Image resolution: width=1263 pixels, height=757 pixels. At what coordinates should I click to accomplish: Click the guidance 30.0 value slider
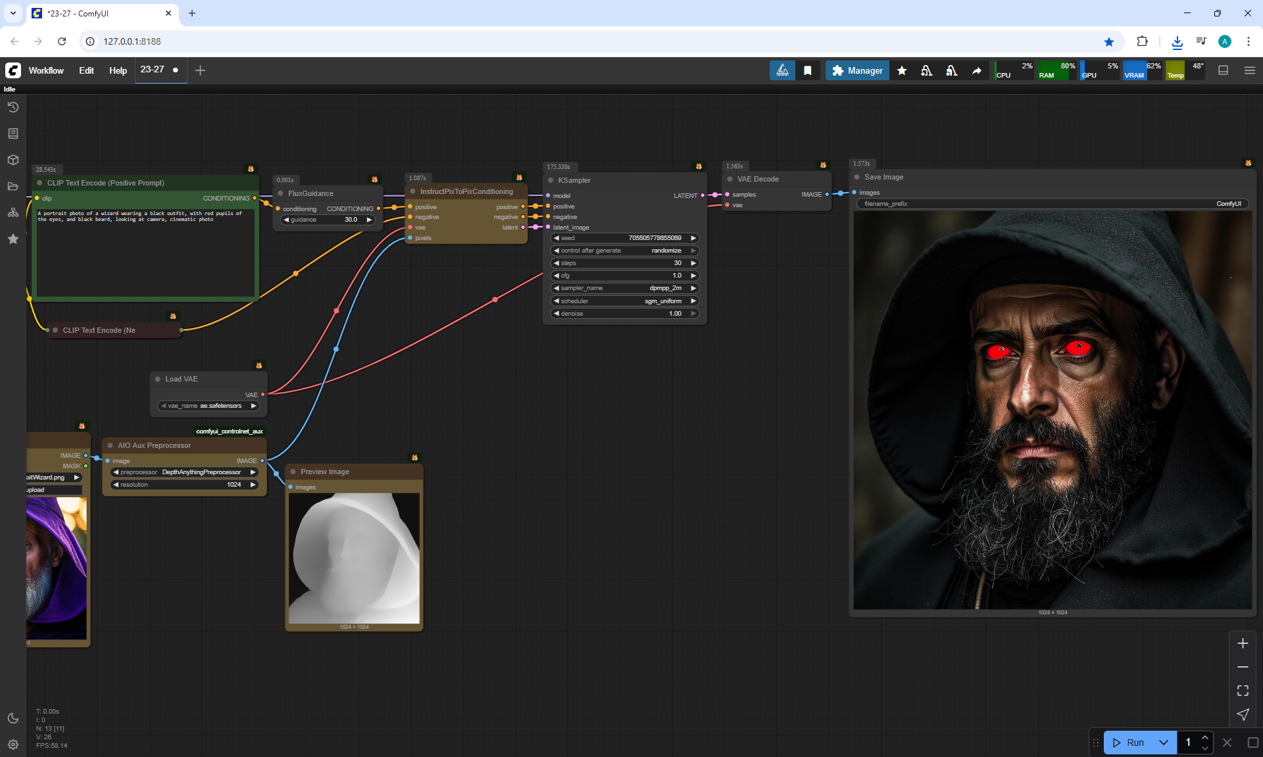pos(328,220)
